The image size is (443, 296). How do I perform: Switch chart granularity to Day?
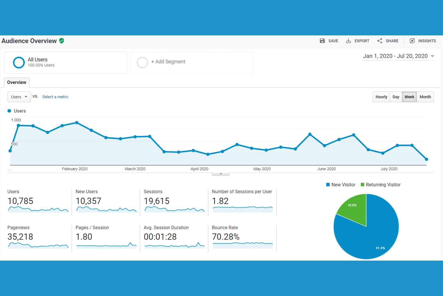tap(396, 97)
